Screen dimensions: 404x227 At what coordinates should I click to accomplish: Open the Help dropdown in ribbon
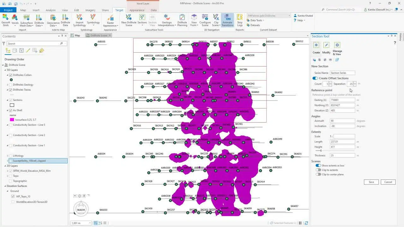(x=299, y=20)
